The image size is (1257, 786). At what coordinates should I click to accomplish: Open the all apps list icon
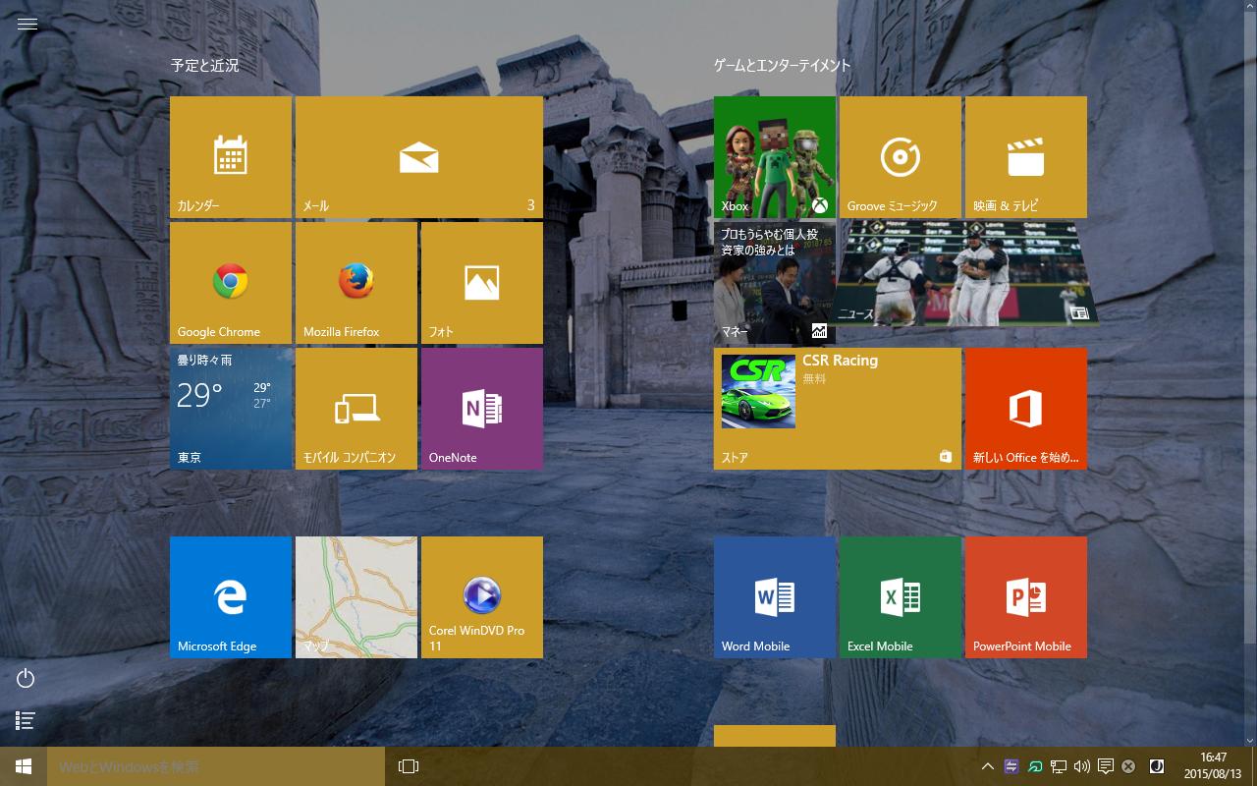[27, 721]
